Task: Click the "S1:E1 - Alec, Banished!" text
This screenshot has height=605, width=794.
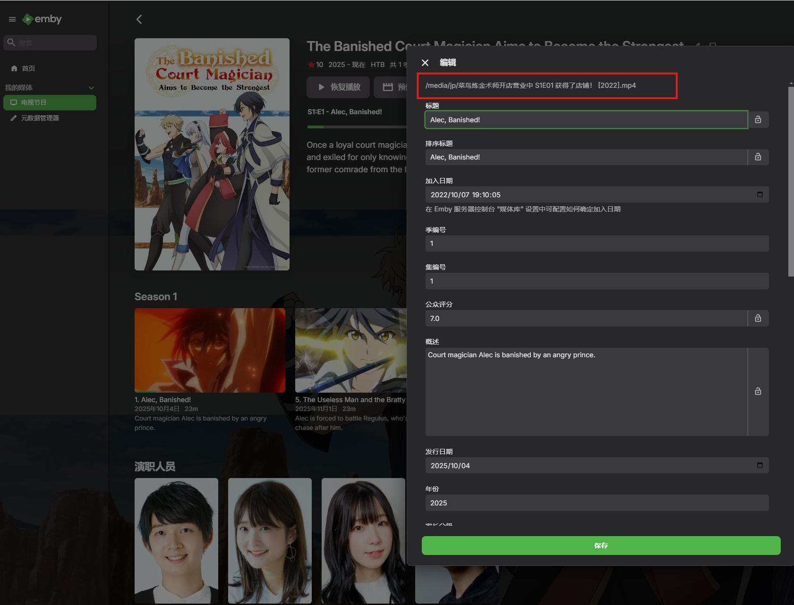Action: 345,112
